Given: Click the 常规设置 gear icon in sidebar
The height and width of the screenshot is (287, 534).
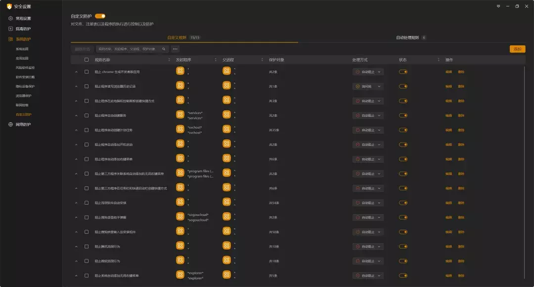Looking at the screenshot, I should point(10,18).
